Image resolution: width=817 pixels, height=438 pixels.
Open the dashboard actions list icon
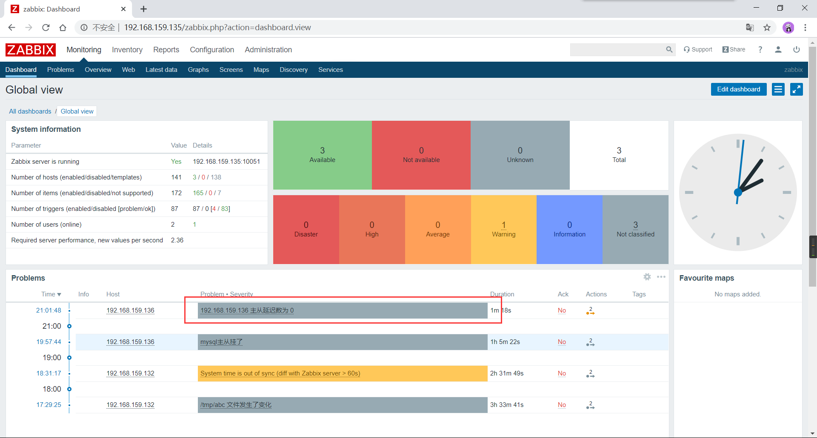click(778, 89)
